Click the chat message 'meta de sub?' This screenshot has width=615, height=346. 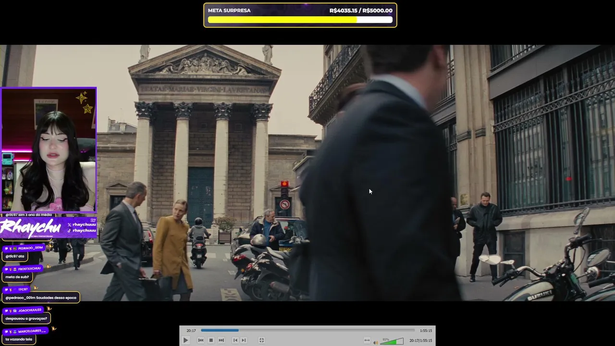(17, 277)
